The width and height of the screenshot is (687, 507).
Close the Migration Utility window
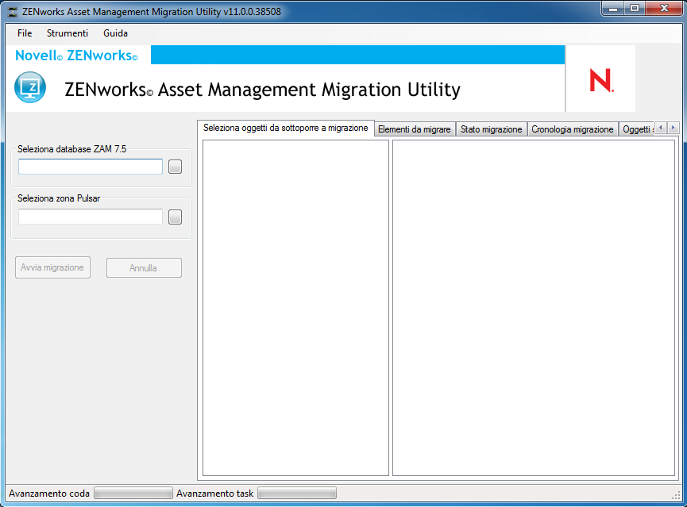pos(664,8)
